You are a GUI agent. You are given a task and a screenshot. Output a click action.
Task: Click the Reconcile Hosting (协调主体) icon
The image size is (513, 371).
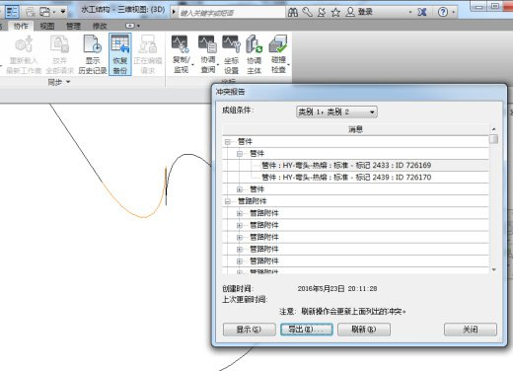[x=254, y=54]
